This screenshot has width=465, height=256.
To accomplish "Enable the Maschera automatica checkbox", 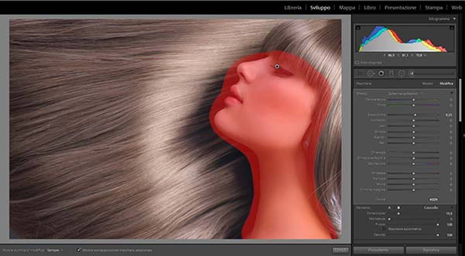I will point(384,229).
